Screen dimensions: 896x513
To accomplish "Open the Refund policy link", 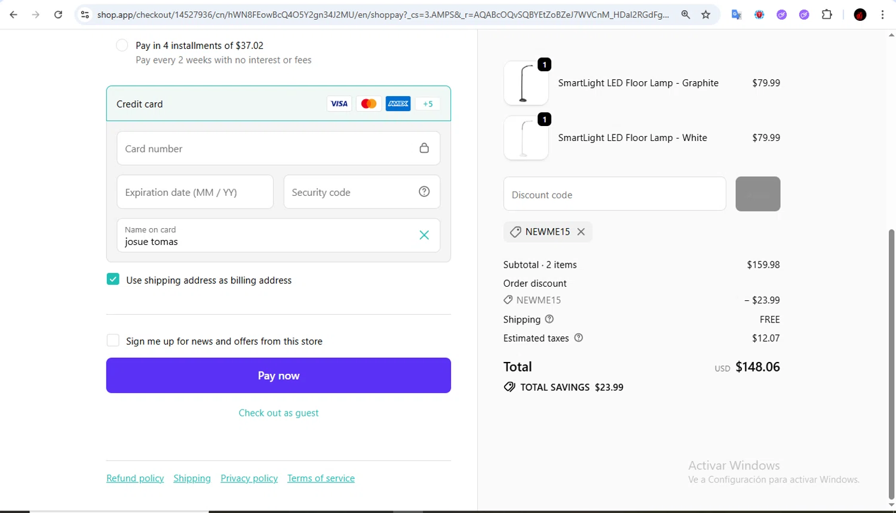I will tap(135, 478).
